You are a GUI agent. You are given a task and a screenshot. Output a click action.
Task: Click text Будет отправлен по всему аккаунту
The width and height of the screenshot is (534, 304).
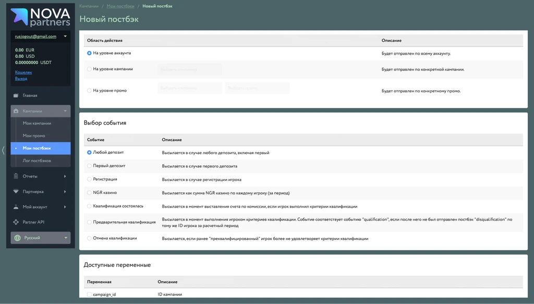pos(416,53)
